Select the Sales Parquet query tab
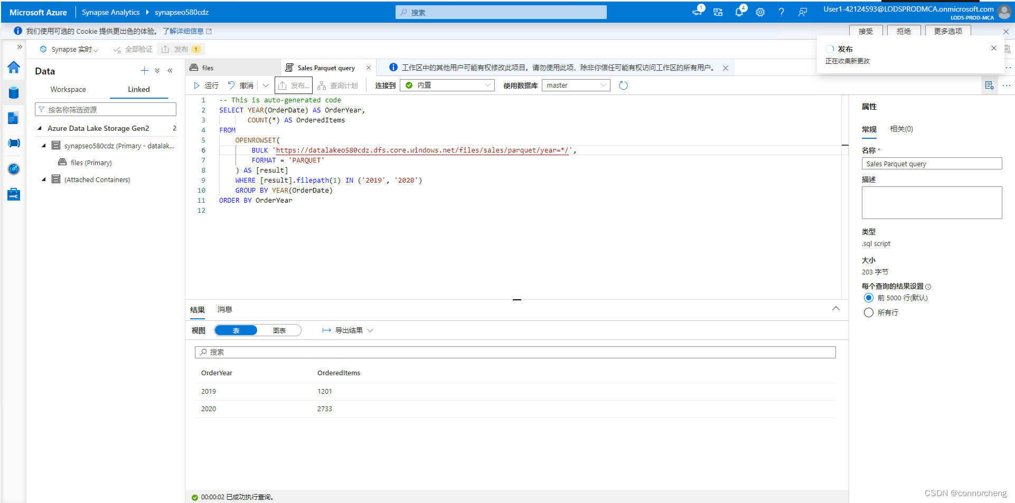 click(x=326, y=68)
